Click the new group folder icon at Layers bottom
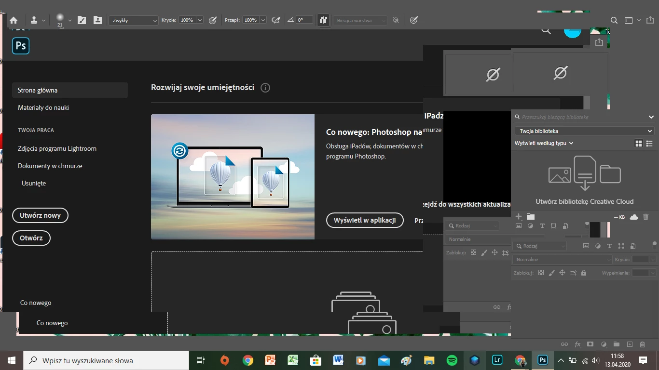659x370 pixels. coord(616,344)
